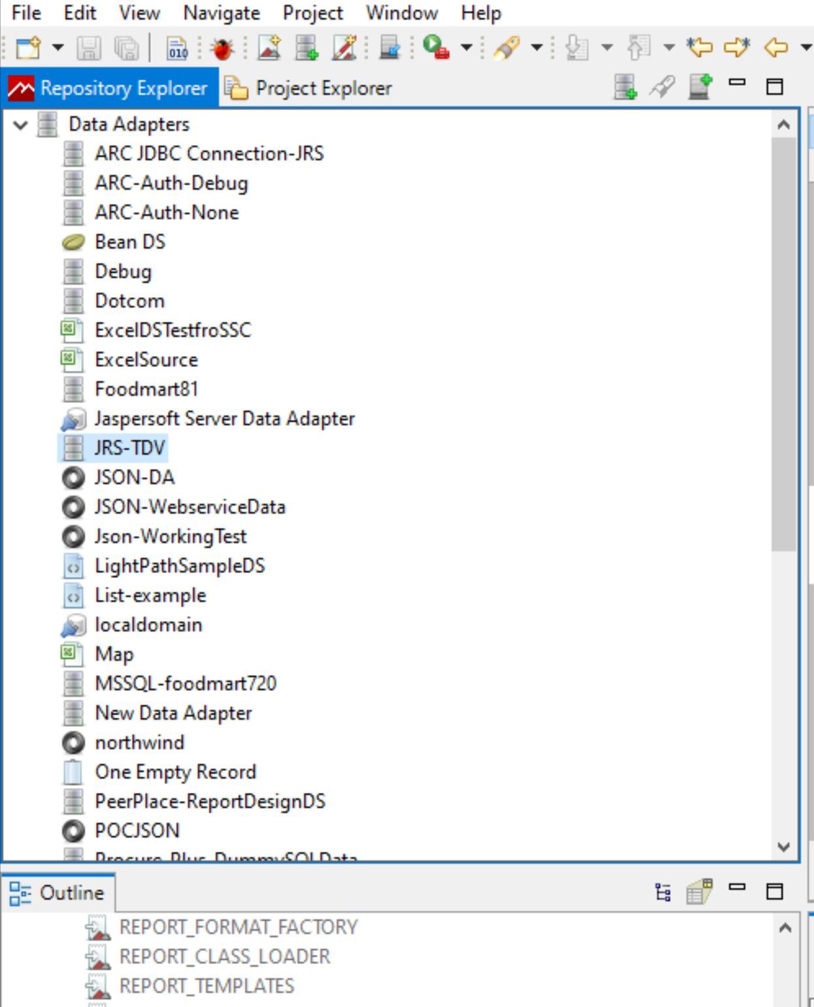
Task: Open the New wizard dropdown arrow
Action: pyautogui.click(x=58, y=48)
